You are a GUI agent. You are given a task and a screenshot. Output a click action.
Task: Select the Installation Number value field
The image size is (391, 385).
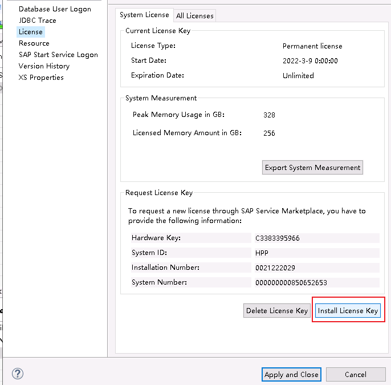(316, 268)
